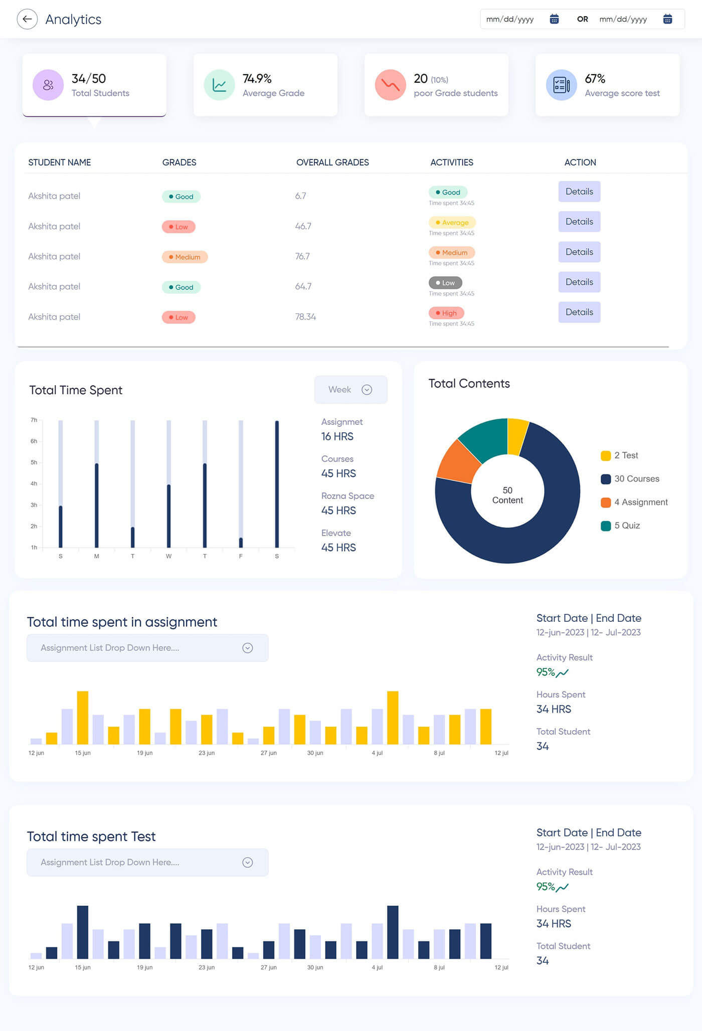Click the purple Total Students people icon

[48, 85]
